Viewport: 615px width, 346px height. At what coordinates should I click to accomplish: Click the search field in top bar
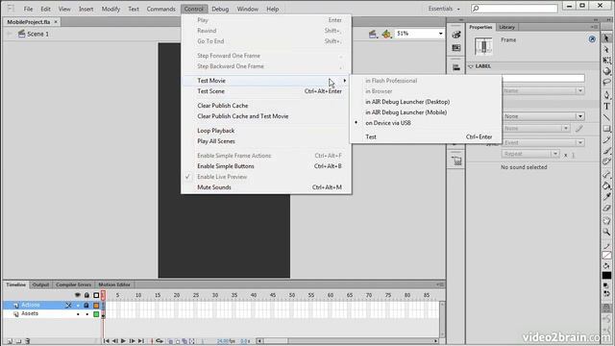514,9
